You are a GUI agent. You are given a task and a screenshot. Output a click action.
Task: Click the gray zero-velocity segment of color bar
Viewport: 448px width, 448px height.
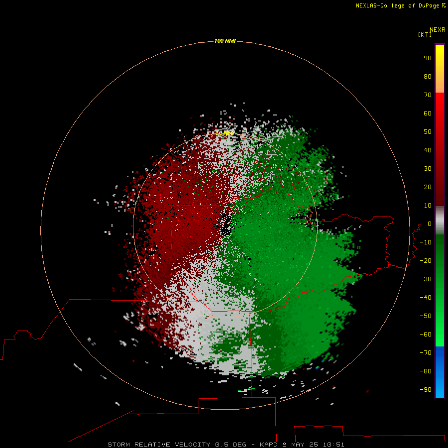(440, 221)
